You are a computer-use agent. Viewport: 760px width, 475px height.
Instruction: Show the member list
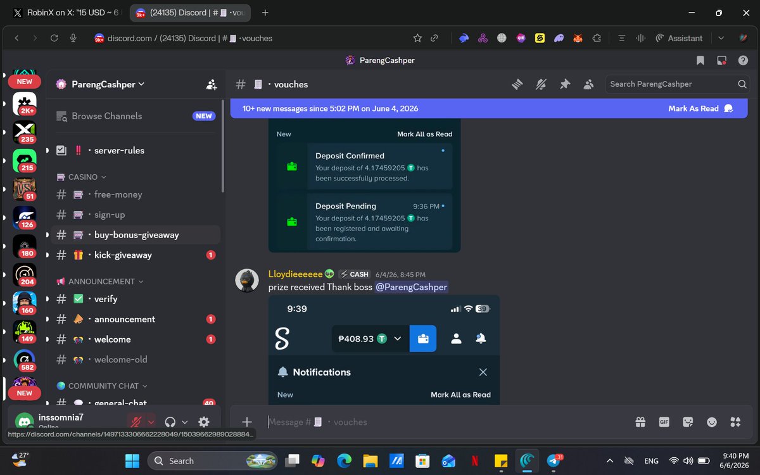(x=588, y=84)
